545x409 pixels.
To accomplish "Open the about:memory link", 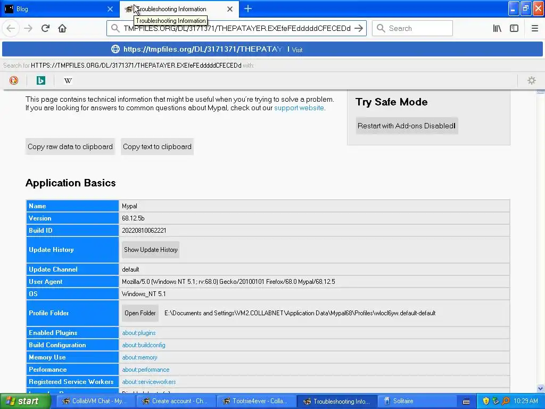I will point(139,357).
